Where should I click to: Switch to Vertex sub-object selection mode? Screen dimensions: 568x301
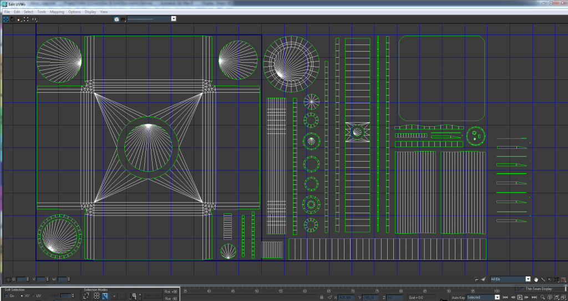87,297
